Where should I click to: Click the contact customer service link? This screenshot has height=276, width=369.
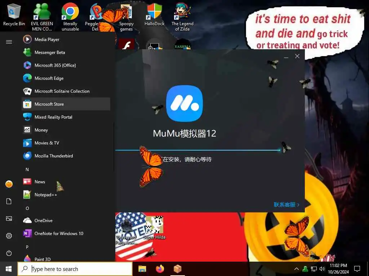point(286,204)
